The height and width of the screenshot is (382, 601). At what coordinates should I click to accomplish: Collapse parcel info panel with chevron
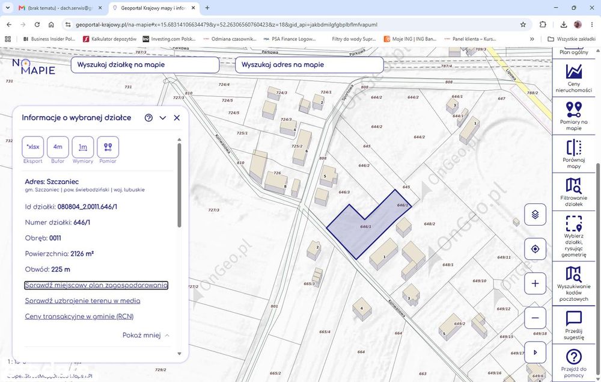point(162,118)
